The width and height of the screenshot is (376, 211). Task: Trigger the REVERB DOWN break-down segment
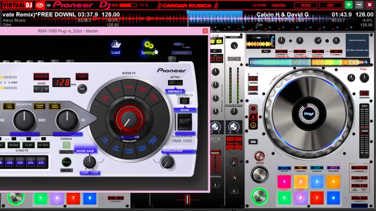pos(152,141)
